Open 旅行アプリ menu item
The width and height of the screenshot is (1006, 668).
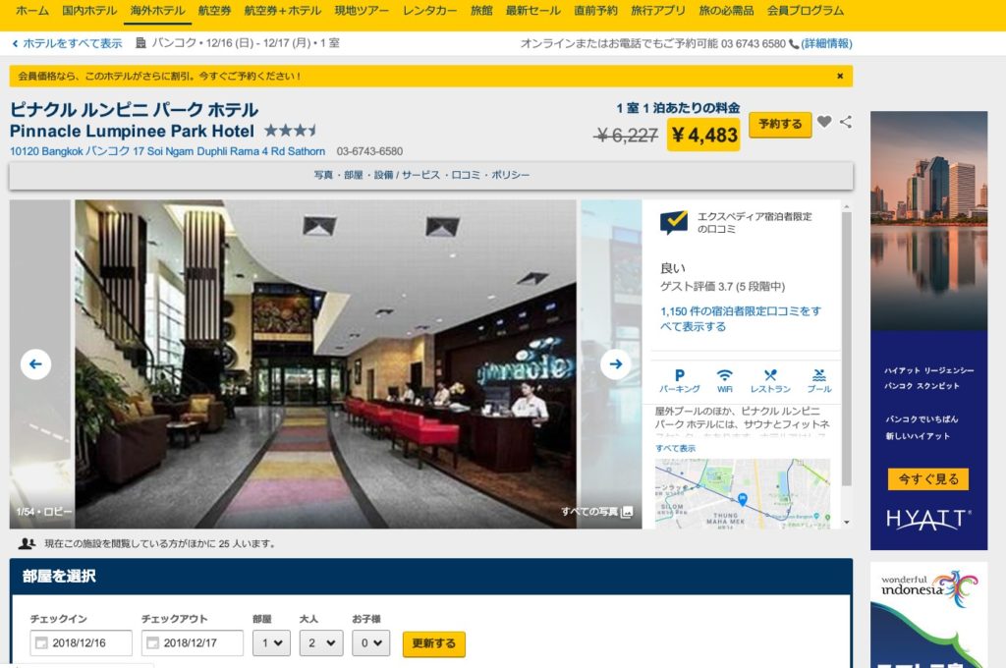pyautogui.click(x=658, y=11)
